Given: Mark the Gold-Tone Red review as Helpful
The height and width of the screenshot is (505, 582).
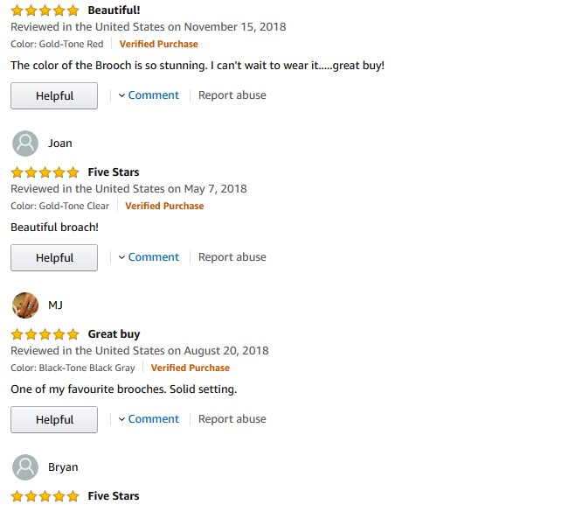Looking at the screenshot, I should (54, 96).
